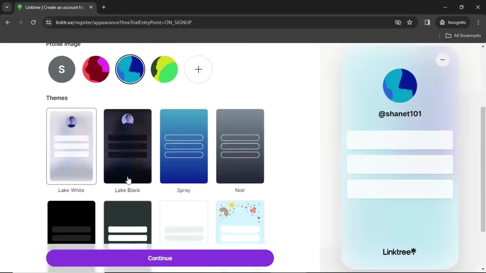Select the Spray theme

pos(184,146)
